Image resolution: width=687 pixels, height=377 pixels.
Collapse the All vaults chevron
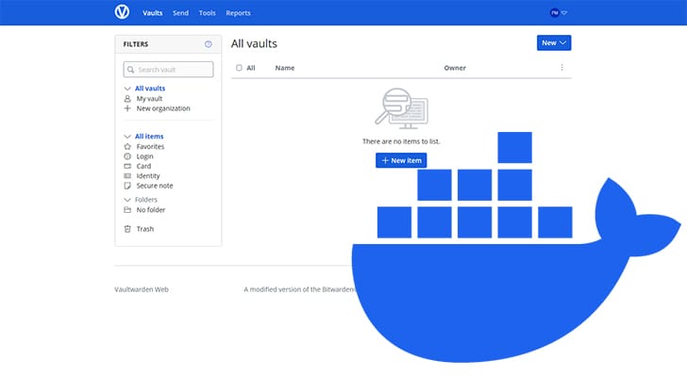click(127, 89)
